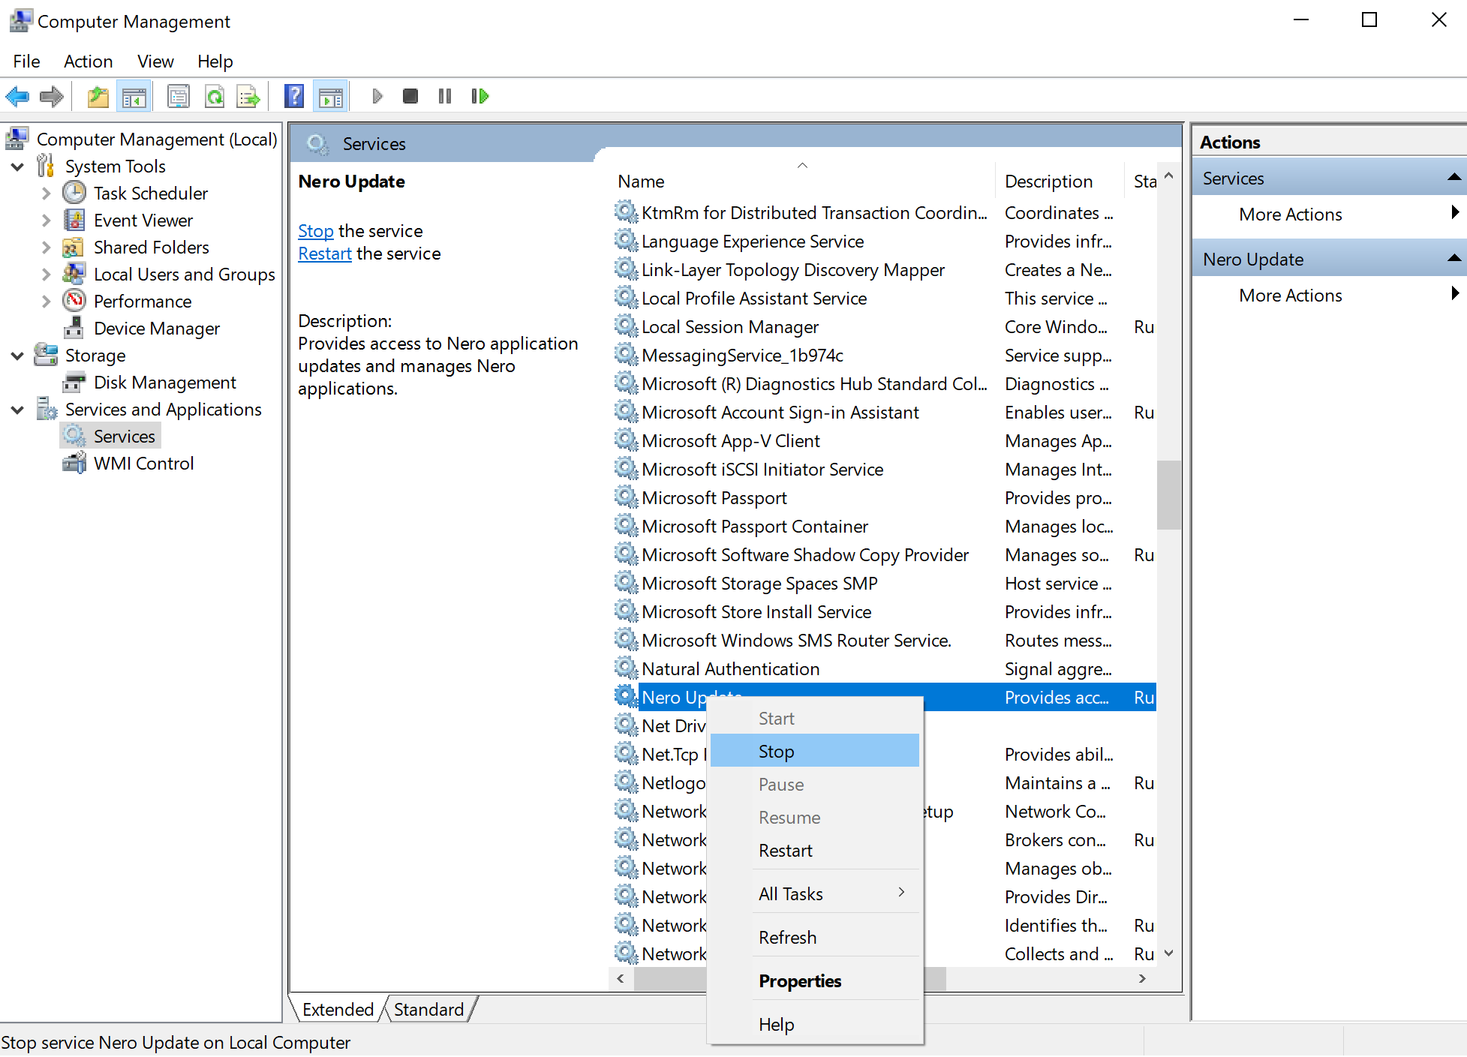Collapse the System Tools tree node
The image size is (1467, 1057).
[17, 167]
